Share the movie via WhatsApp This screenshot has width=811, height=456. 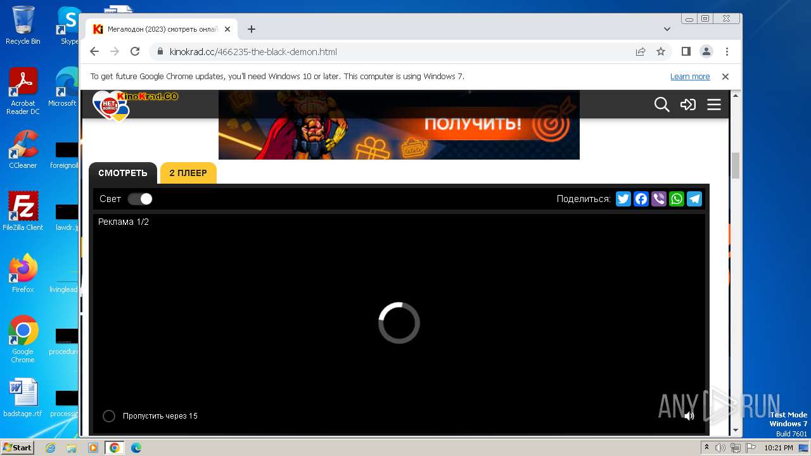(677, 199)
